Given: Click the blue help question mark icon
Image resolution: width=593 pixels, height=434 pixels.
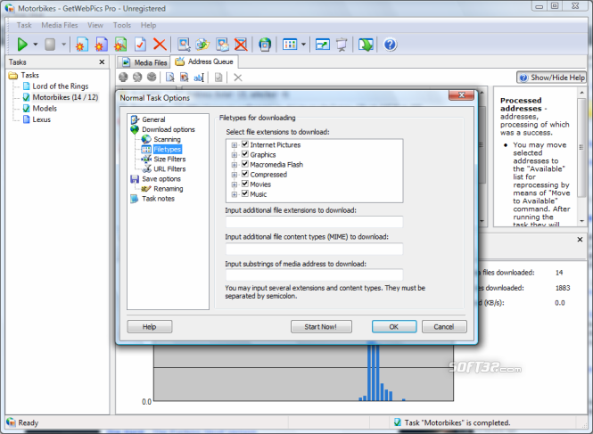Looking at the screenshot, I should pyautogui.click(x=390, y=45).
